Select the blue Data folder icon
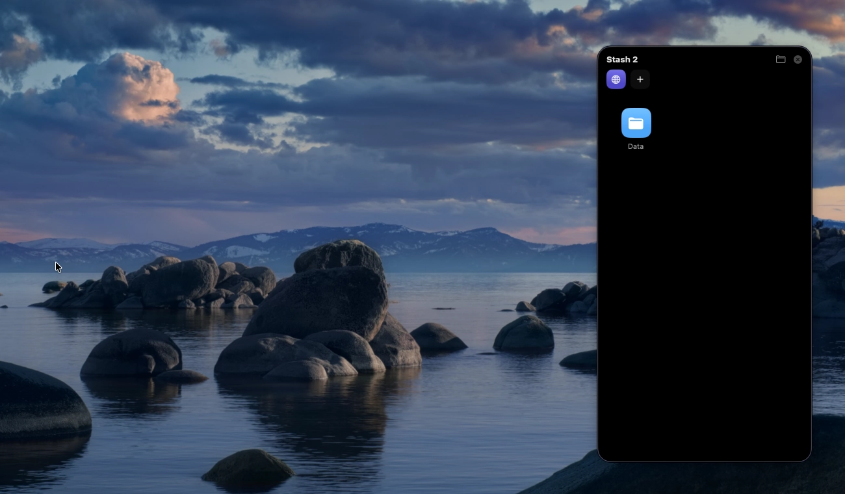 636,123
